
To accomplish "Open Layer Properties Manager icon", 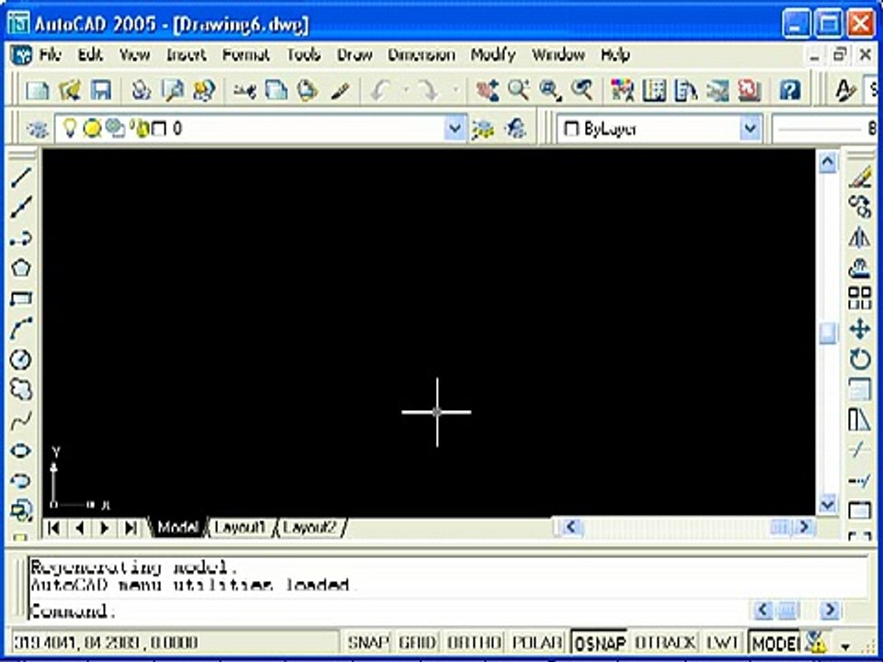I will coord(38,129).
